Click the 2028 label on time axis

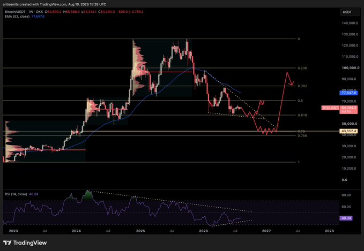[329, 231]
